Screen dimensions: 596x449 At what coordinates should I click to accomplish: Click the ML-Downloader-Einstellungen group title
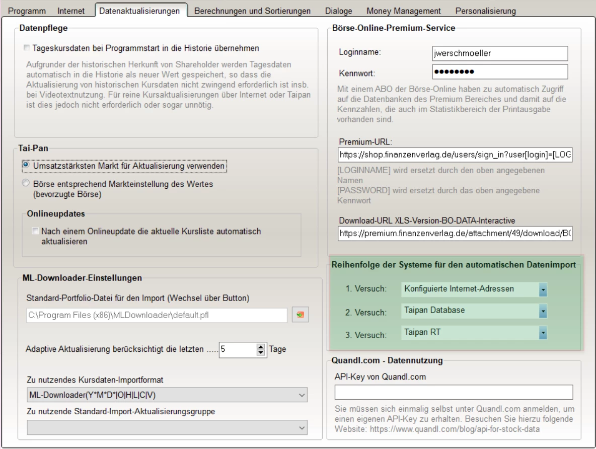pyautogui.click(x=82, y=278)
